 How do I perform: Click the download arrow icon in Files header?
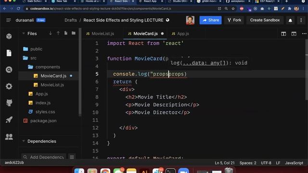coord(51,33)
